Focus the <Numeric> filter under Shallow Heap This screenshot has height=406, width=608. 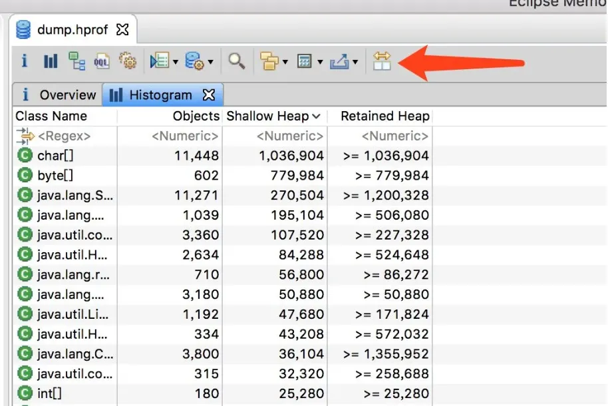pos(275,136)
